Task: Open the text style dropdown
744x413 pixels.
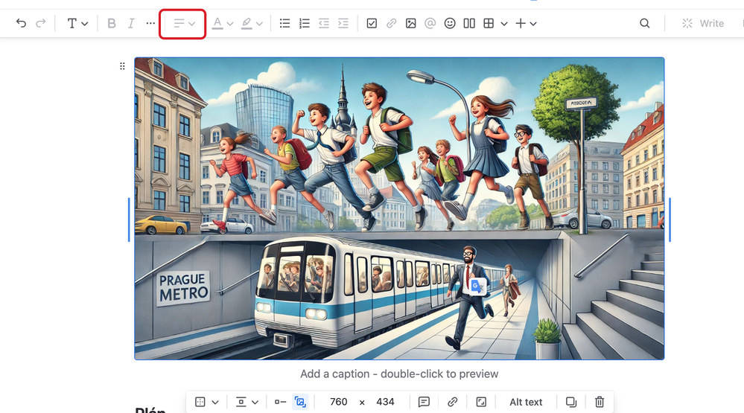Action: [77, 23]
